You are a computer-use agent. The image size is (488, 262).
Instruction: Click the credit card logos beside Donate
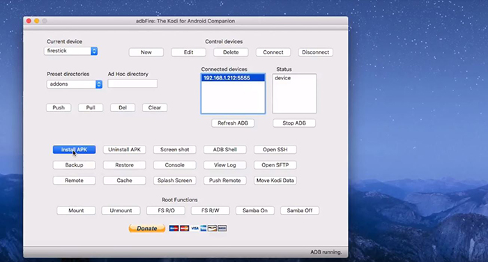pyautogui.click(x=198, y=229)
